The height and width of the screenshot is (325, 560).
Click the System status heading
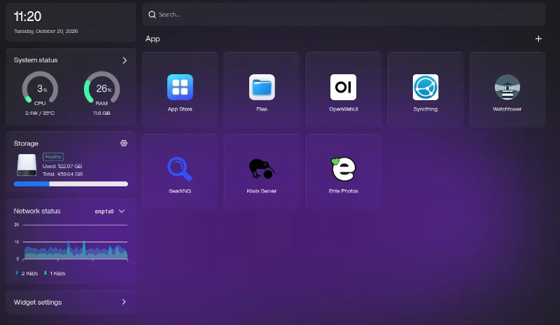(36, 60)
